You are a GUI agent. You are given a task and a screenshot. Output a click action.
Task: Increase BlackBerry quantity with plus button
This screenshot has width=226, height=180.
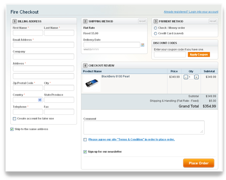click(x=196, y=77)
